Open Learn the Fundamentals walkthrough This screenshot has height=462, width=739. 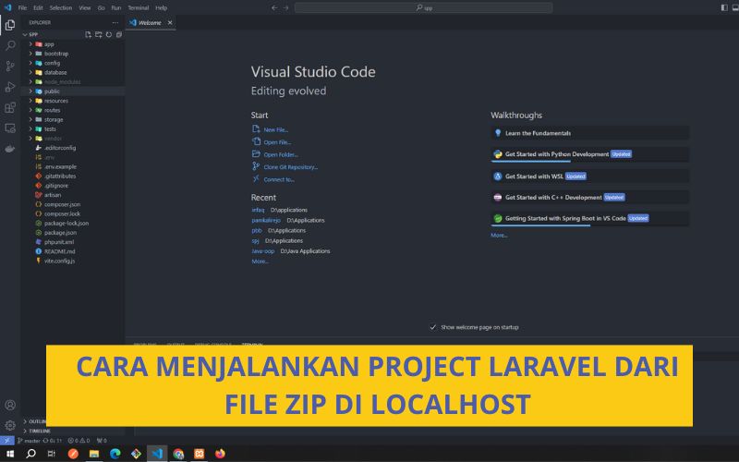[x=589, y=133]
